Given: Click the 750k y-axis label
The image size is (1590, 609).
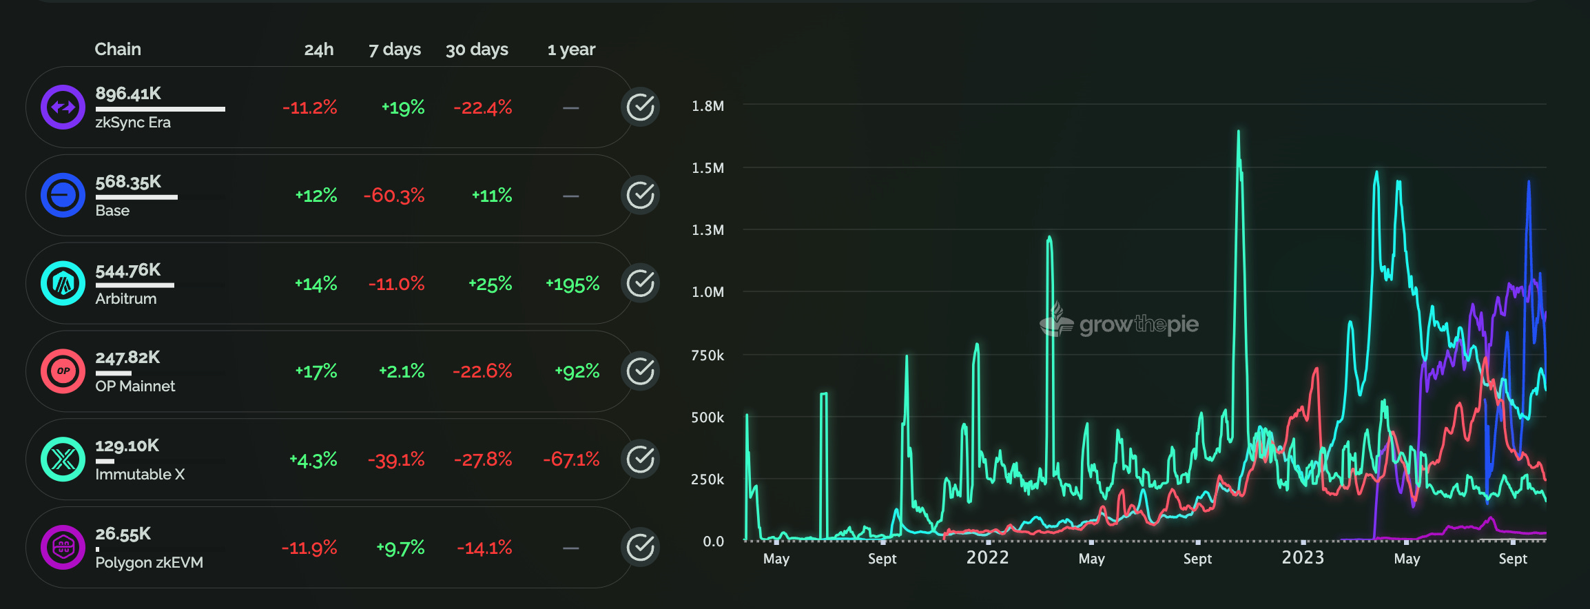Looking at the screenshot, I should (708, 355).
